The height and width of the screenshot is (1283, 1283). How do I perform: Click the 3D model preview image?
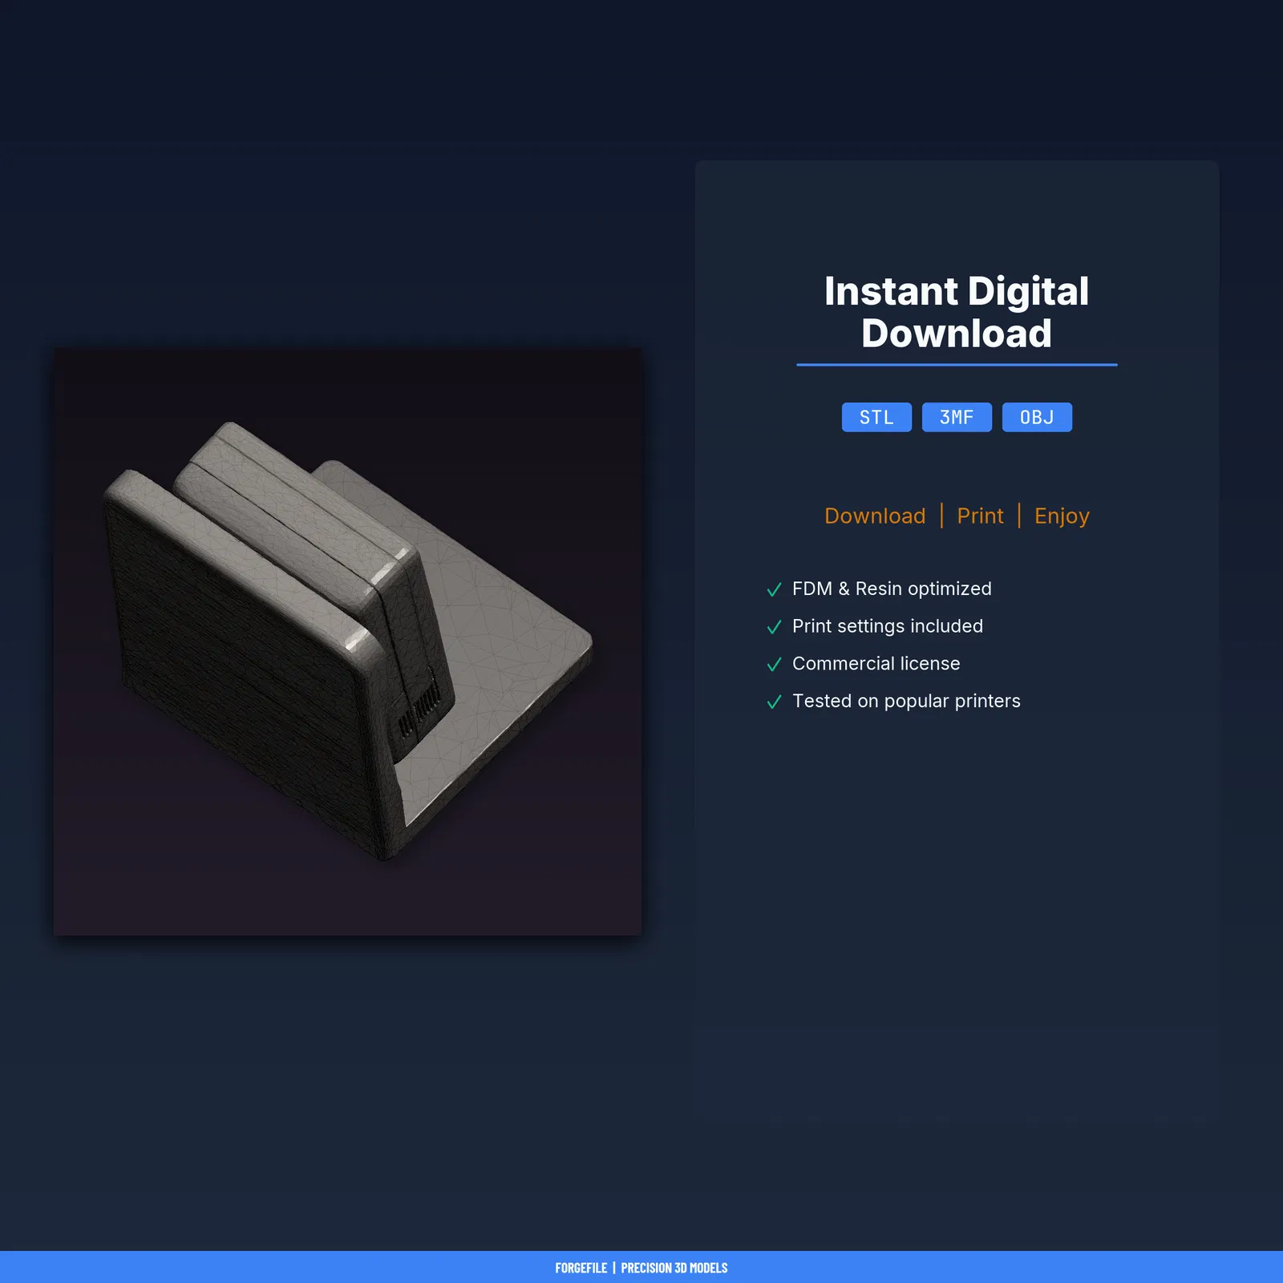[347, 641]
